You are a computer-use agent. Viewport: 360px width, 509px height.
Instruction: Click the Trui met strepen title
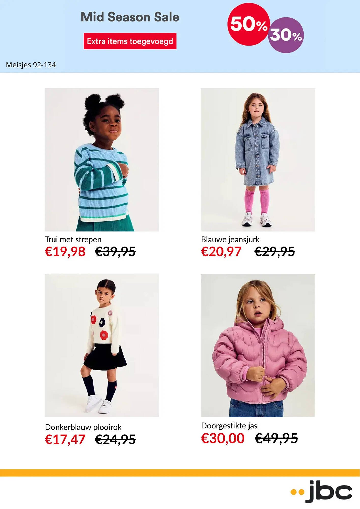point(73,239)
